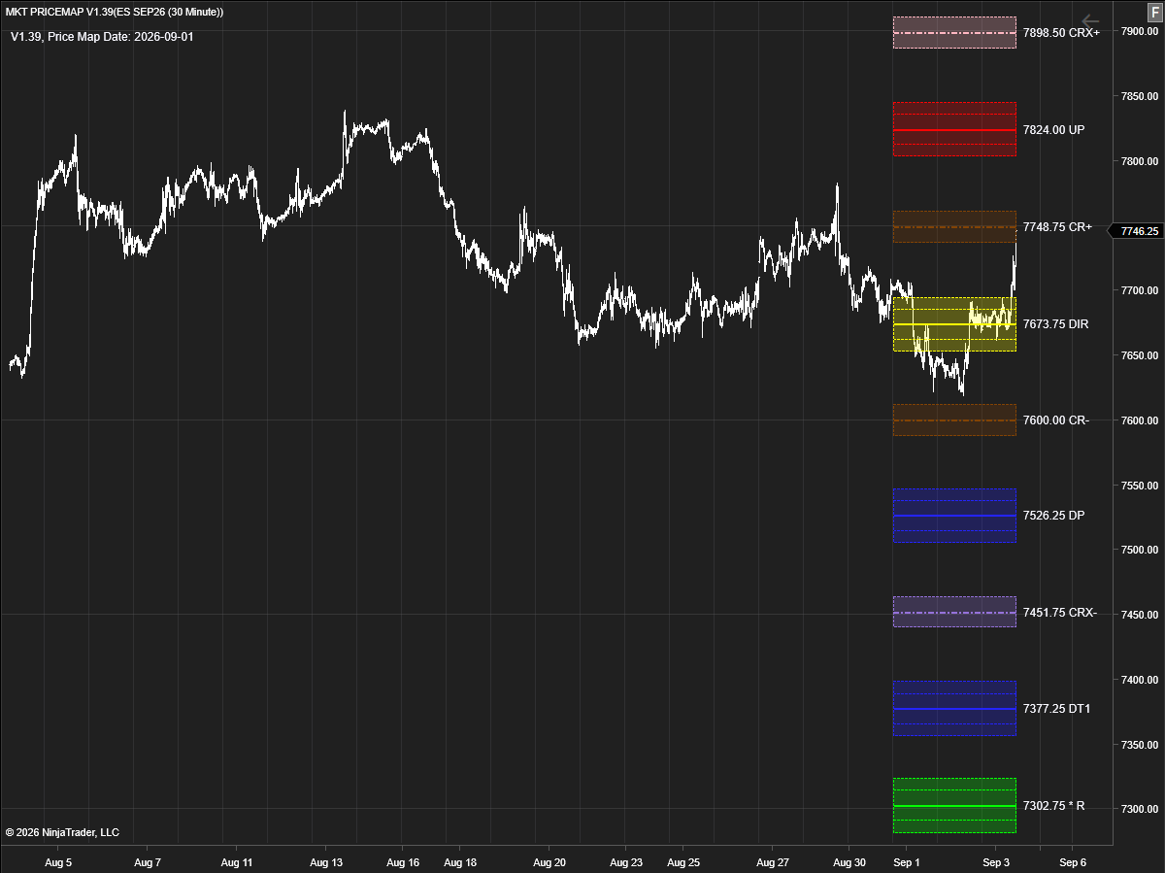Click the 7302.75 * R level label
The width and height of the screenshot is (1165, 873).
pos(1054,806)
